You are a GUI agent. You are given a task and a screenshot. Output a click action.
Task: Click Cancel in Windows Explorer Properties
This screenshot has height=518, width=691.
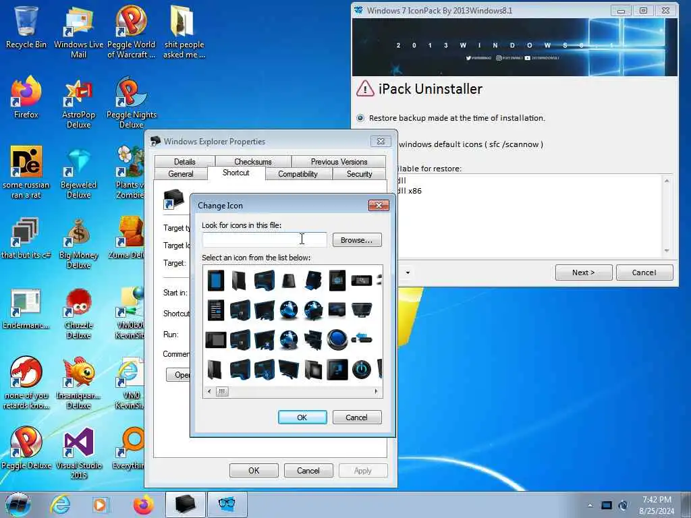pyautogui.click(x=308, y=470)
